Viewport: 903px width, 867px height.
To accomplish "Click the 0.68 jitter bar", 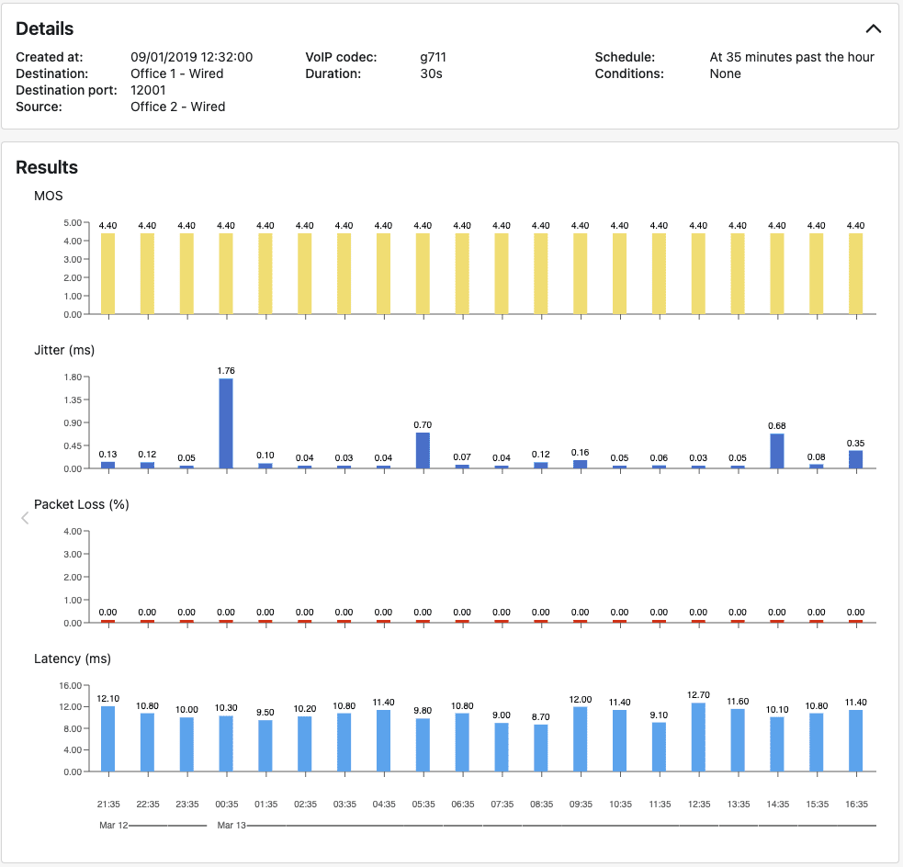I will [777, 451].
